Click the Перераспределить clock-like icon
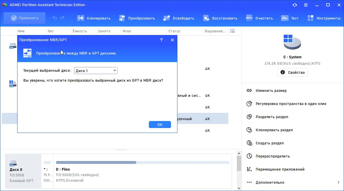 pyautogui.click(x=249, y=156)
